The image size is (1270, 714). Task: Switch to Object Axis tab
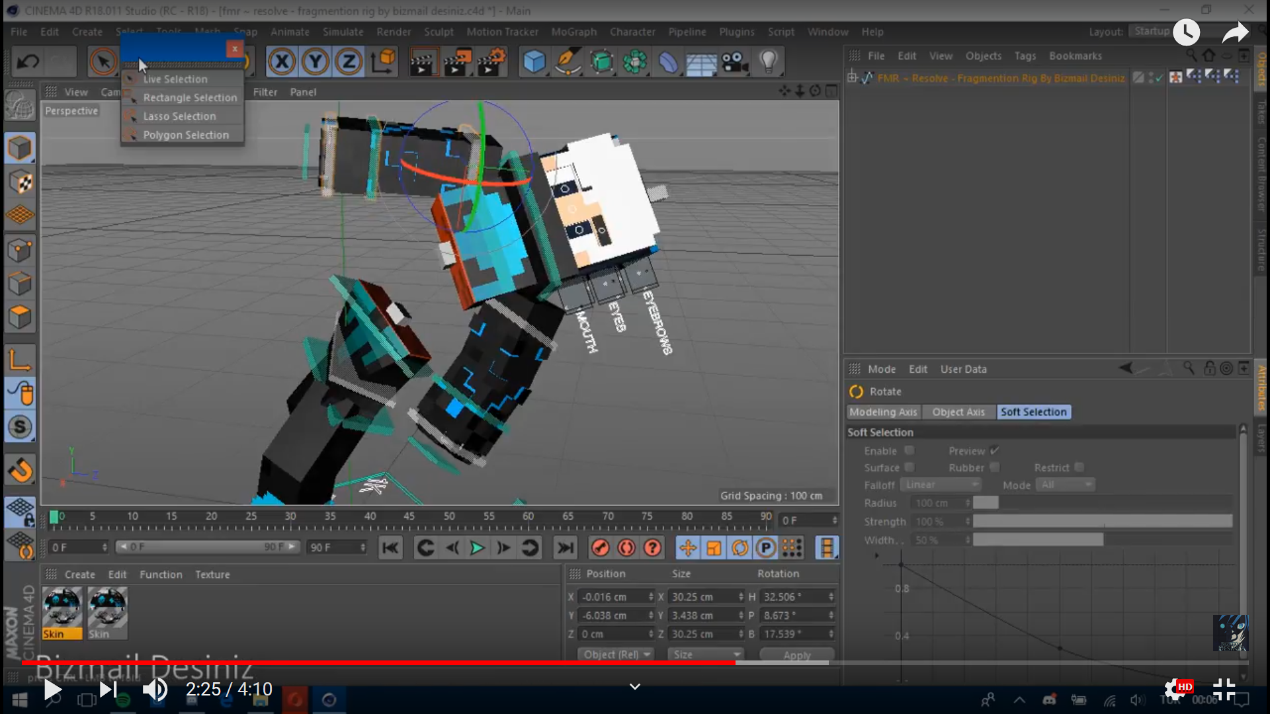(x=958, y=411)
